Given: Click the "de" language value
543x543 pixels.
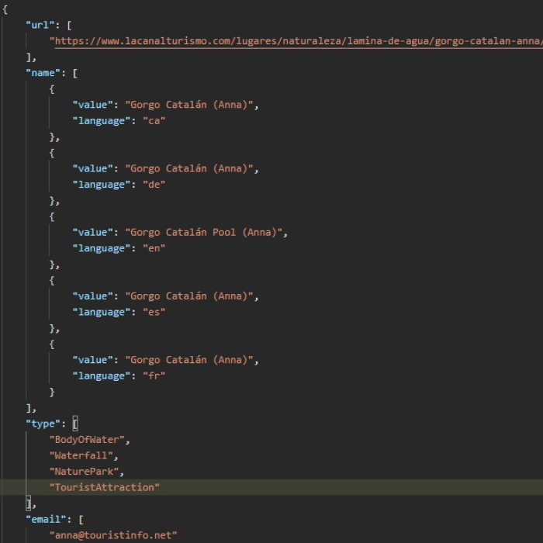Looking at the screenshot, I should coord(154,185).
